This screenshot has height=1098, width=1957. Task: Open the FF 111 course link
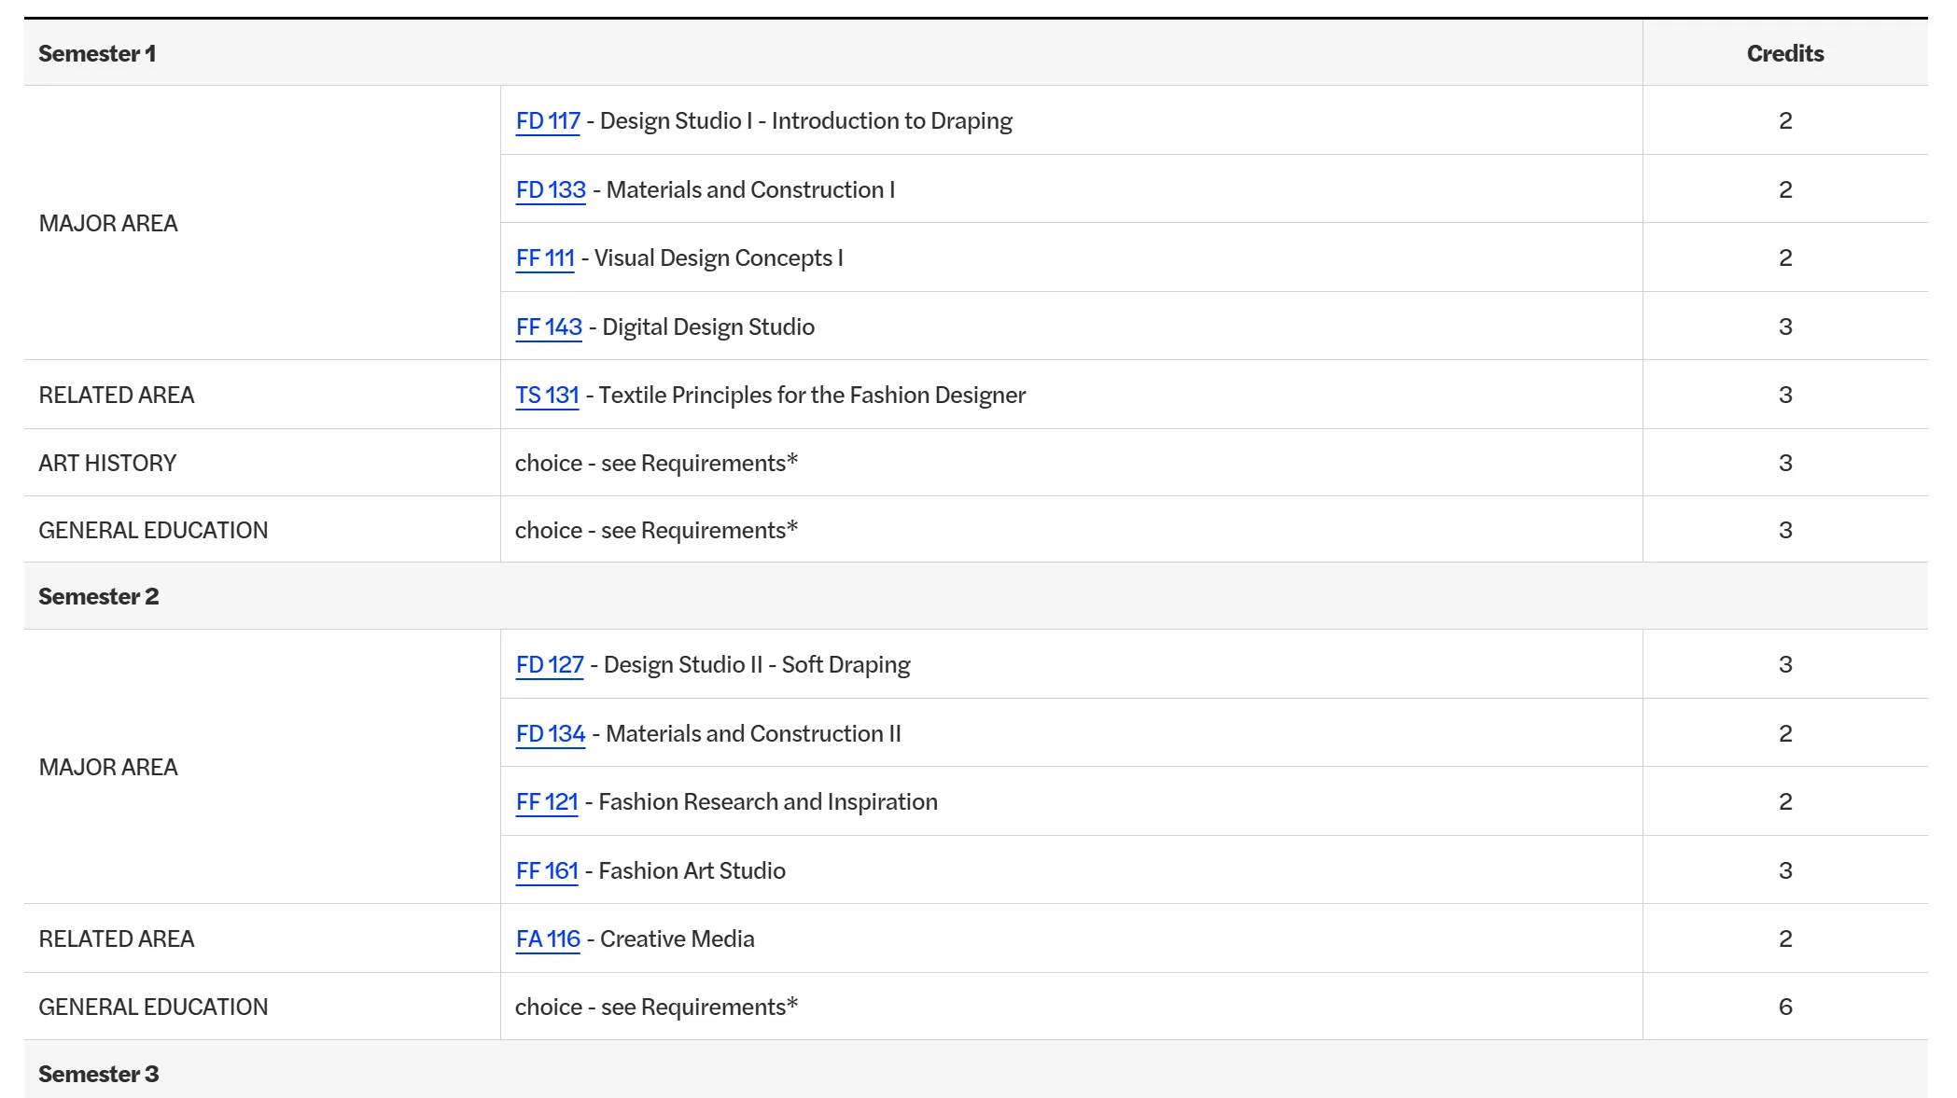545,258
